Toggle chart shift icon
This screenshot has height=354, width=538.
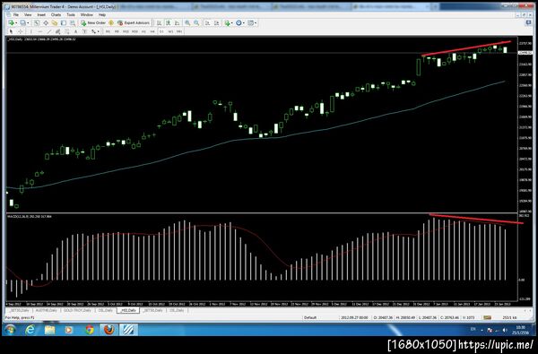point(216,22)
